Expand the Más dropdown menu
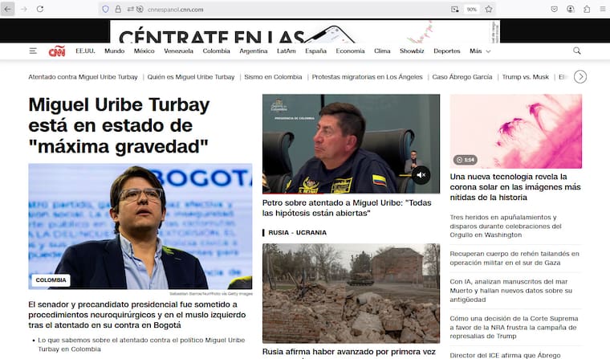610x359 pixels. coord(480,51)
